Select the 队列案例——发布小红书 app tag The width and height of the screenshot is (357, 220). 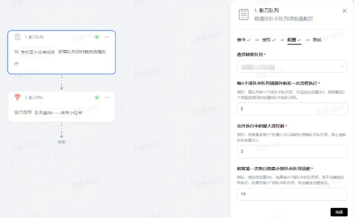point(58,113)
